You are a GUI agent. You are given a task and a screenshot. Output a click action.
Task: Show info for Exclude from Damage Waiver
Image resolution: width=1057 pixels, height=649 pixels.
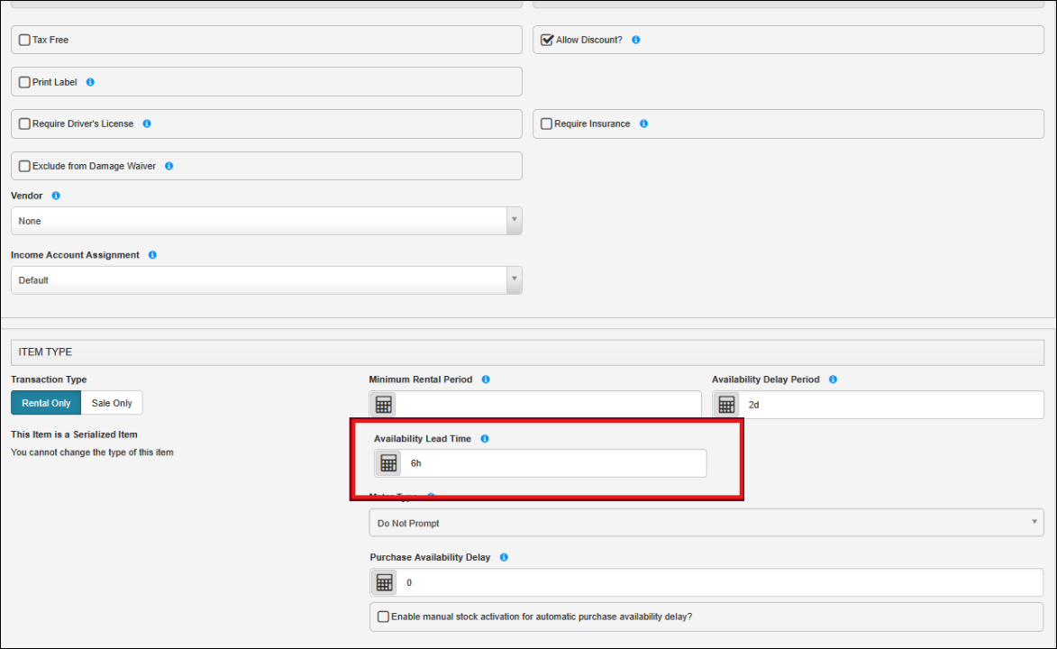click(x=169, y=166)
